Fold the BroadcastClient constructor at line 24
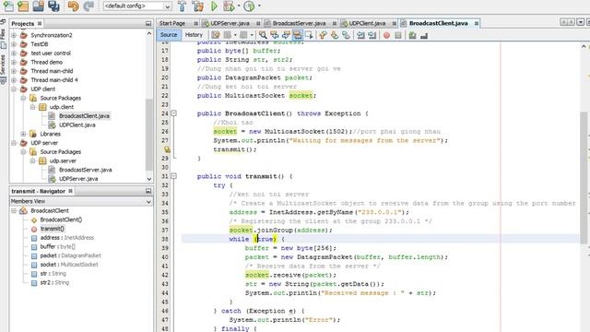The height and width of the screenshot is (332, 590). coord(174,113)
